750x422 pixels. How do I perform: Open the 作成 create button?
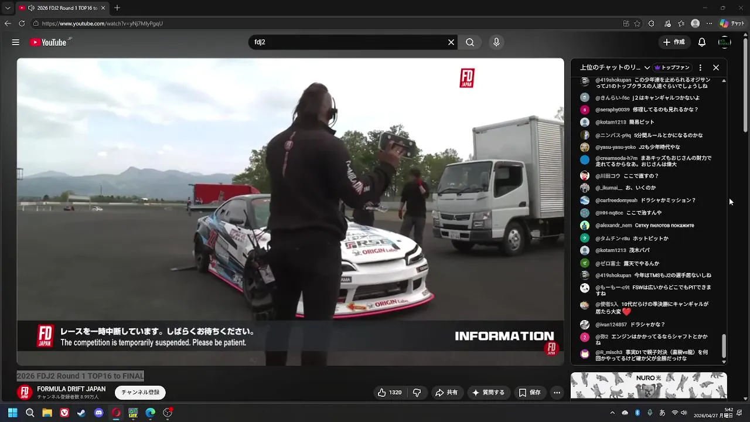674,42
